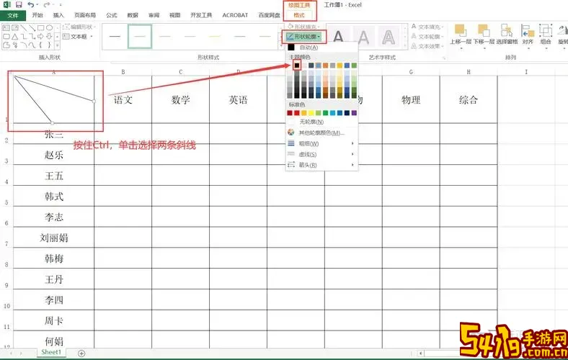The height and width of the screenshot is (360, 568).
Task: Switch to 公式 Formulas tab
Action: pos(112,15)
